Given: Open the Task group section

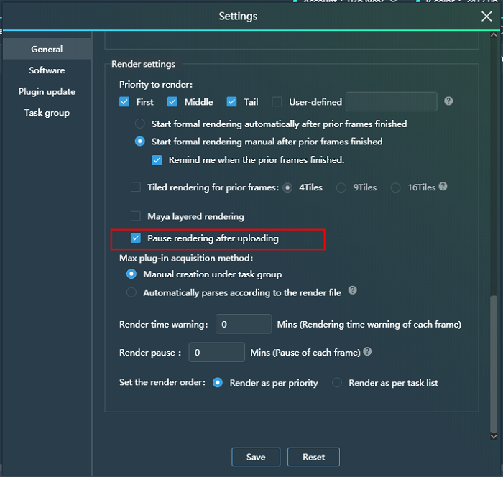Looking at the screenshot, I should tap(47, 113).
